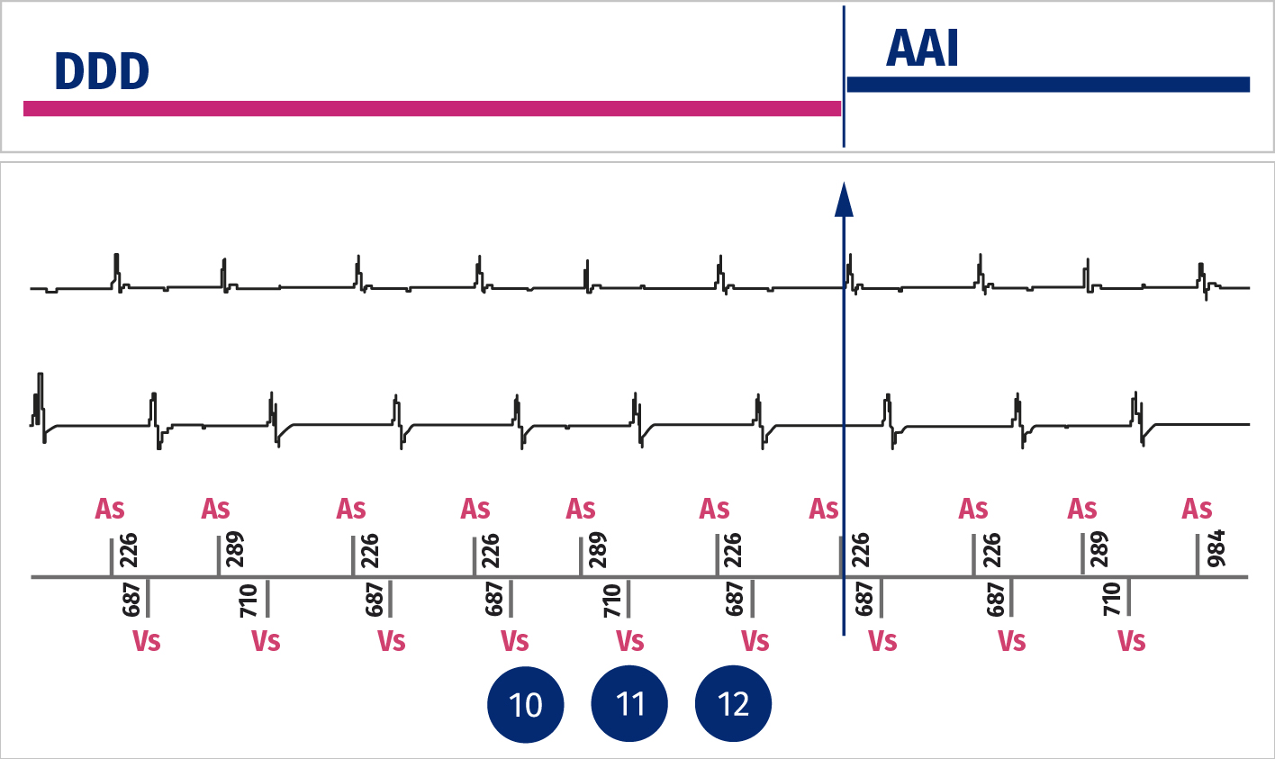Click the first 289 interval value
This screenshot has width=1275, height=759.
click(235, 549)
